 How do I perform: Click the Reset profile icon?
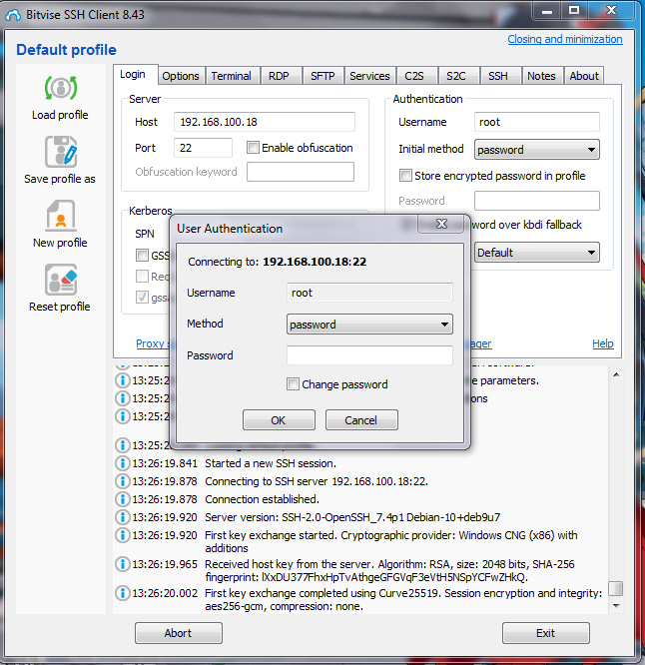pyautogui.click(x=61, y=280)
